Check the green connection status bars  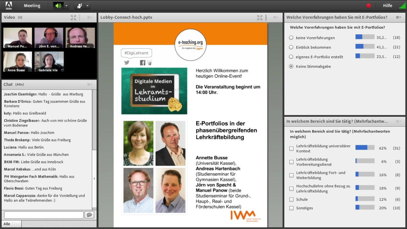tap(402, 6)
